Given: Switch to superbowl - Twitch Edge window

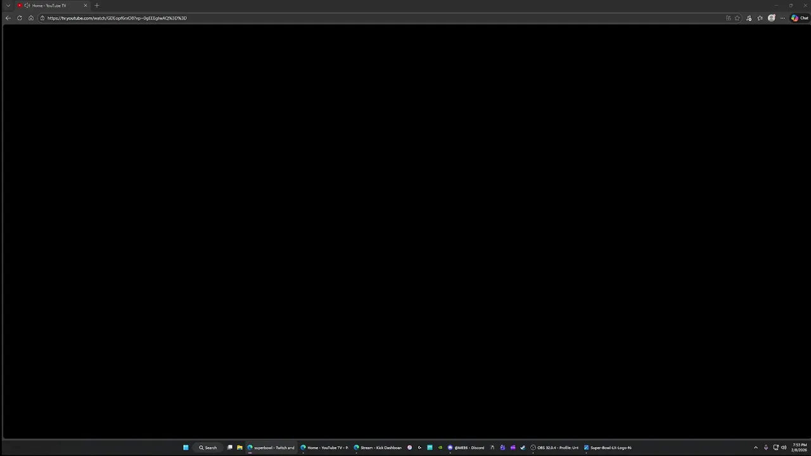Looking at the screenshot, I should pyautogui.click(x=271, y=448).
